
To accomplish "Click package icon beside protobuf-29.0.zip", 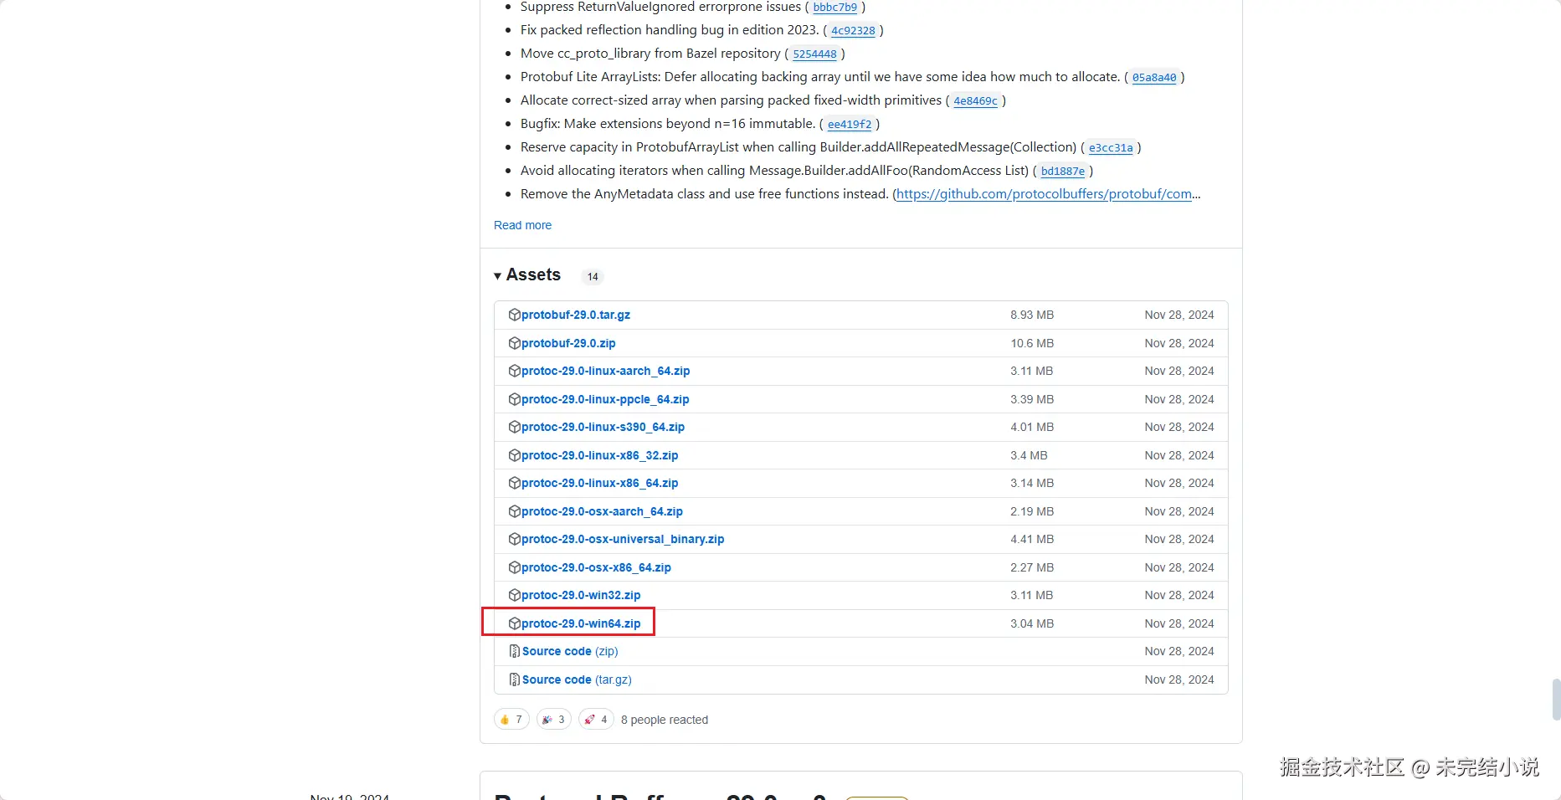I will click(515, 343).
